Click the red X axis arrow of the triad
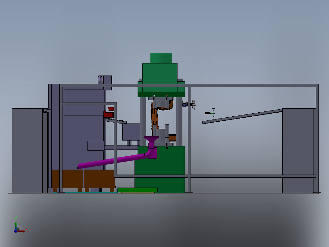The image size is (329, 247). (21, 231)
